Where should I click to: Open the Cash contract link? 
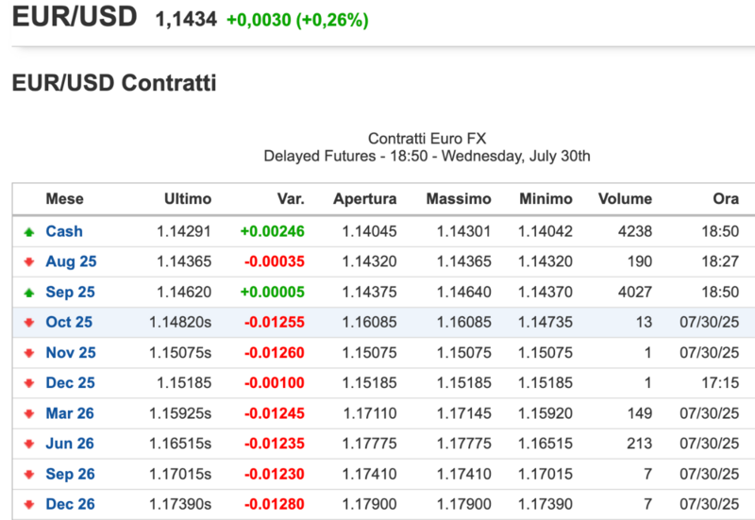click(64, 231)
